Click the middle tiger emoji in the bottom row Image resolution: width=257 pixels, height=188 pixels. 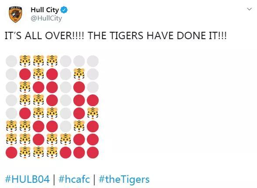click(x=38, y=153)
